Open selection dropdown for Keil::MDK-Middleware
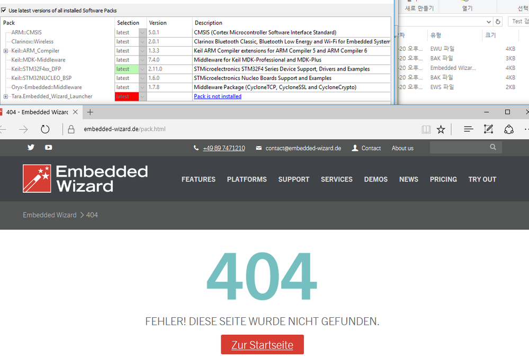This screenshot has width=529, height=358. [x=142, y=60]
